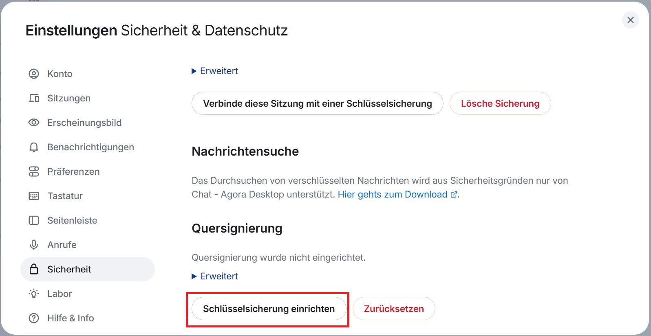Click the Labor lightbulb icon

click(x=34, y=294)
